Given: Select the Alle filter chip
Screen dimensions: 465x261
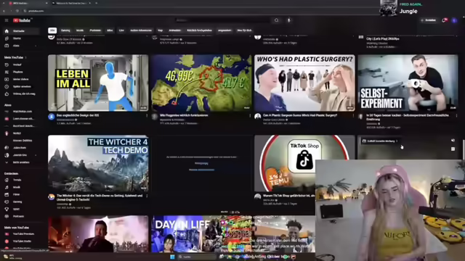Looking at the screenshot, I should (52, 30).
